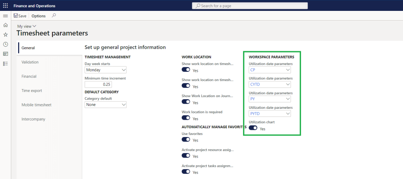Expand the navigation pane hamburger icon
This screenshot has height=179, width=403.
pos(5,16)
